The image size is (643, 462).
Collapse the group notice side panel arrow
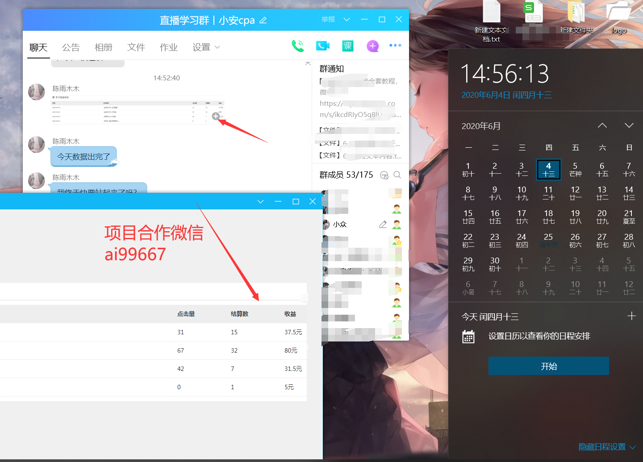pos(308,63)
